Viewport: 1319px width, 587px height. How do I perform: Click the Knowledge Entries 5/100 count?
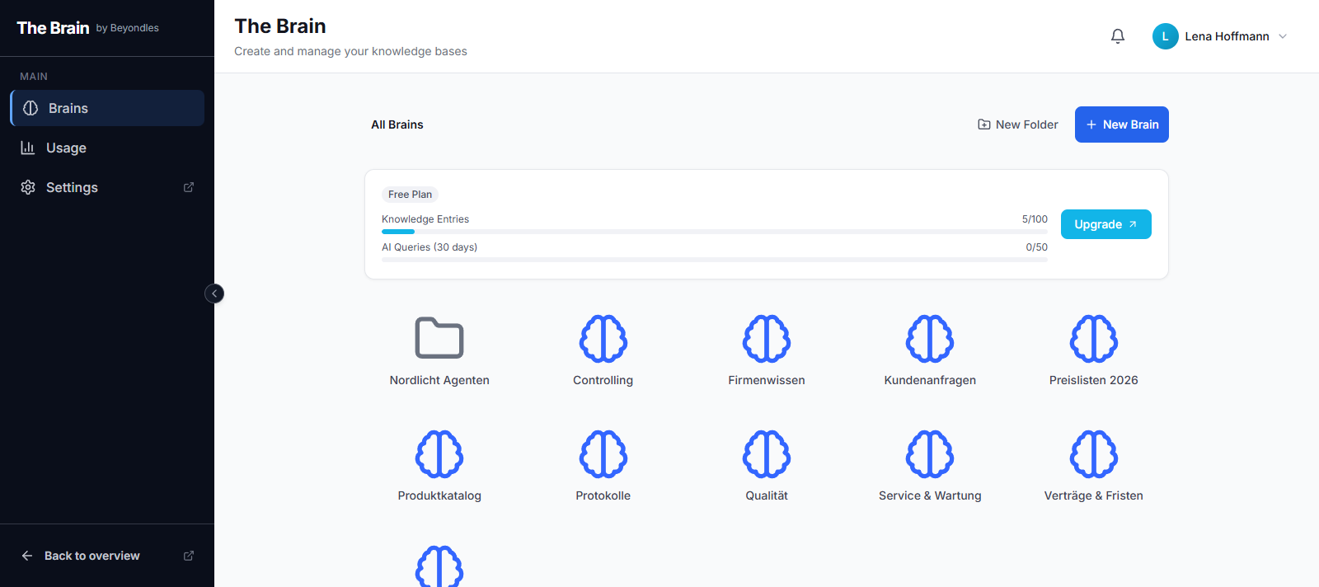(x=1035, y=219)
